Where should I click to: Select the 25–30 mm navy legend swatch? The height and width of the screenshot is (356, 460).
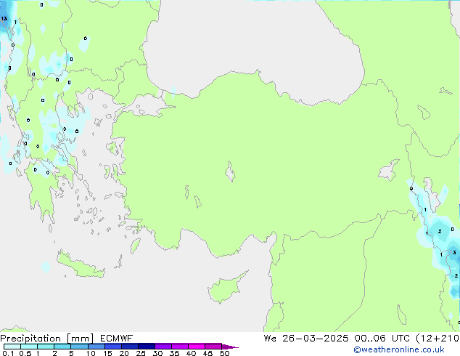coord(147,347)
